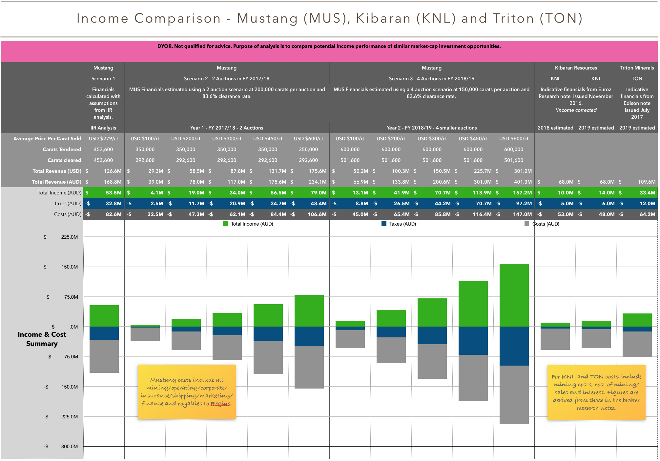Viewport: 660px width, 461px height.
Task: Click the 'Income & Cost Summary' chart title
Action: pos(42,339)
